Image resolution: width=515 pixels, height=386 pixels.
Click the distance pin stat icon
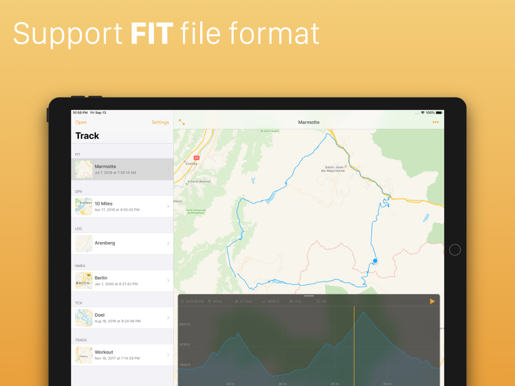pos(209,301)
